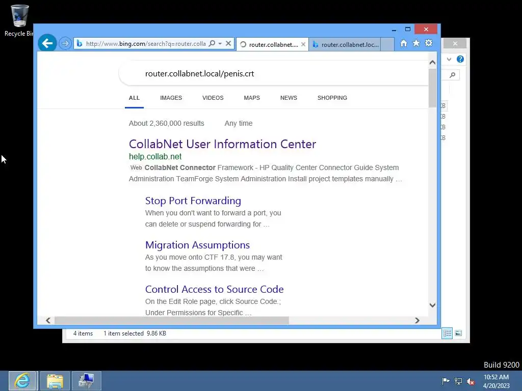Click the address bar search magnifier

[212, 44]
